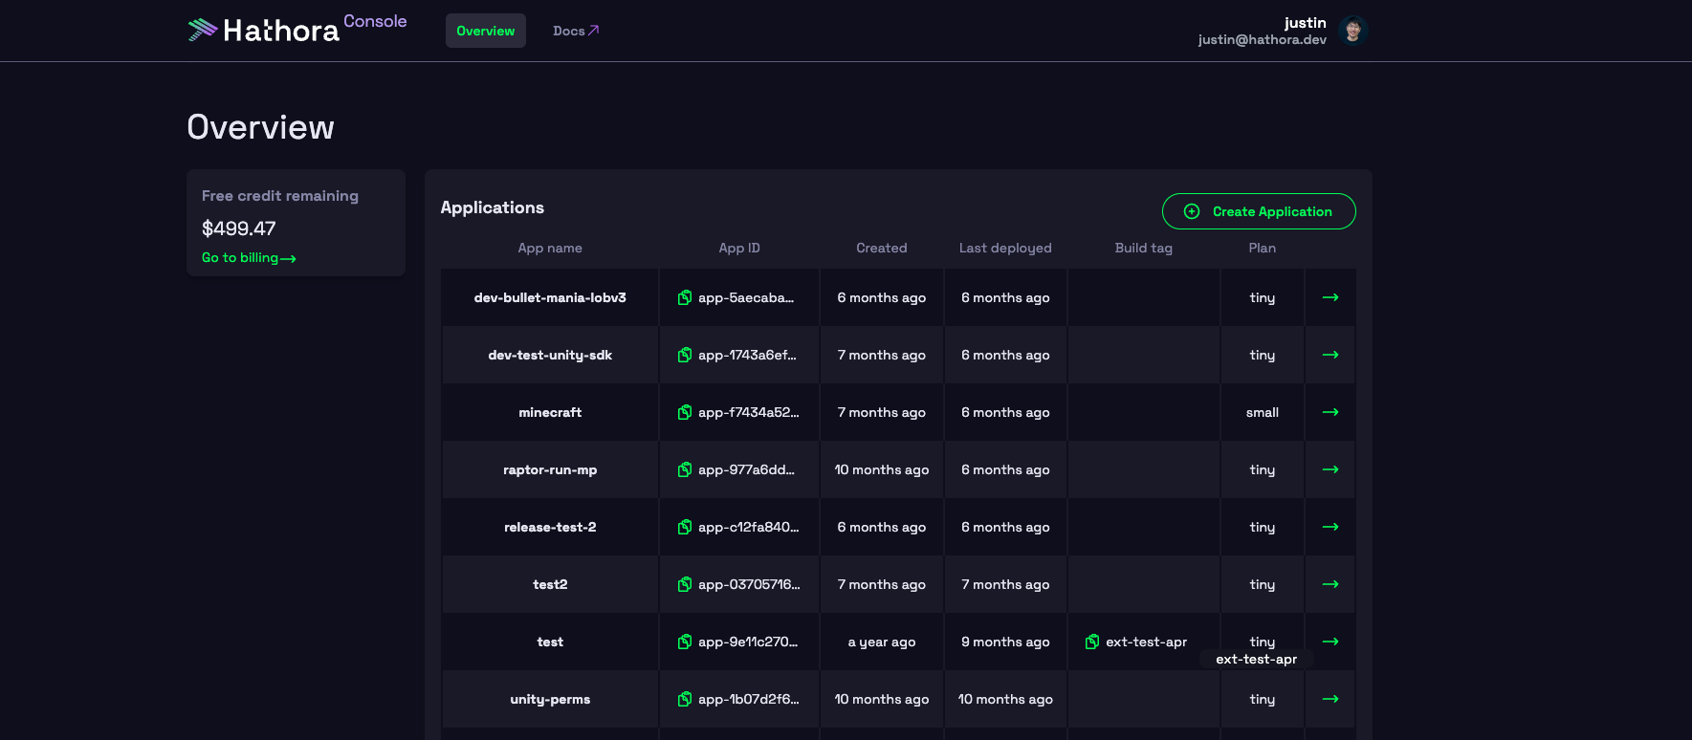This screenshot has height=740, width=1692.
Task: Copy the ext-test-apr build tag
Action: pos(1092,642)
